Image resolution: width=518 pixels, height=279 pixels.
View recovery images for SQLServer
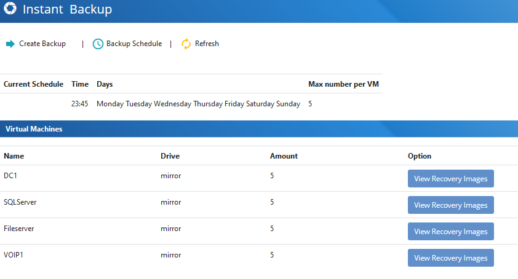coord(450,205)
